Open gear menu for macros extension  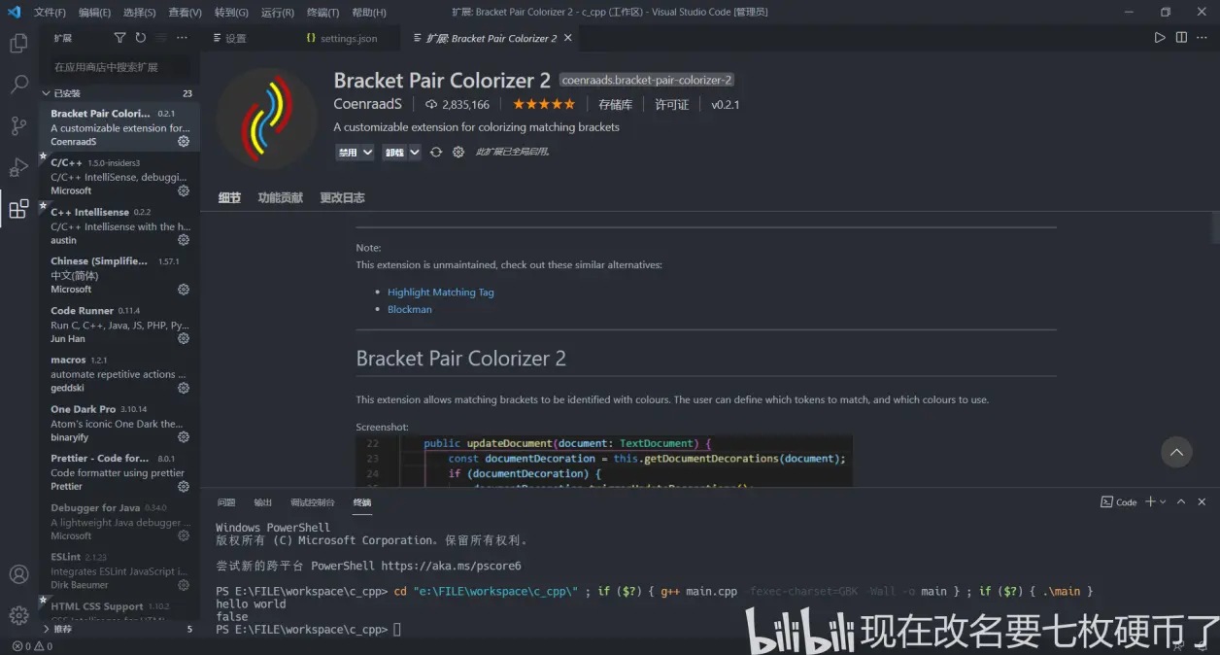[184, 388]
